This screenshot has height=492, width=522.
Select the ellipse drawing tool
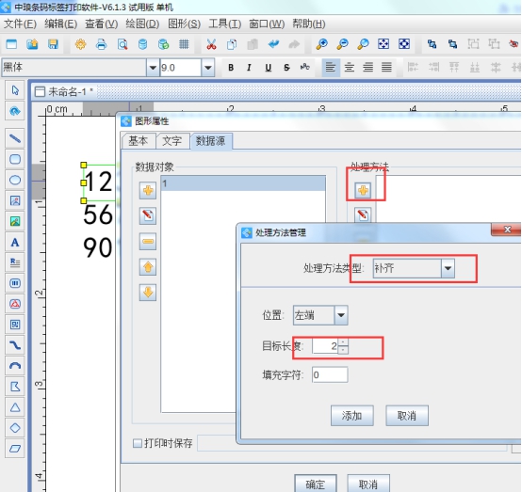(x=15, y=180)
